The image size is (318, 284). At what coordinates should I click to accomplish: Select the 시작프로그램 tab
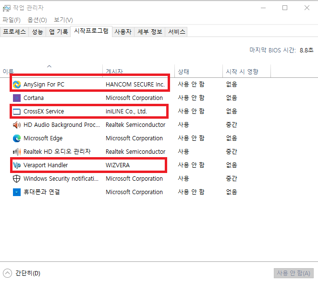point(91,31)
